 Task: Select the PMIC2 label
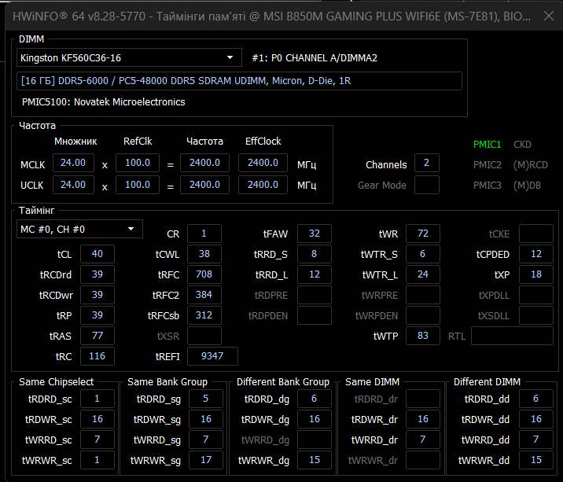(x=487, y=165)
